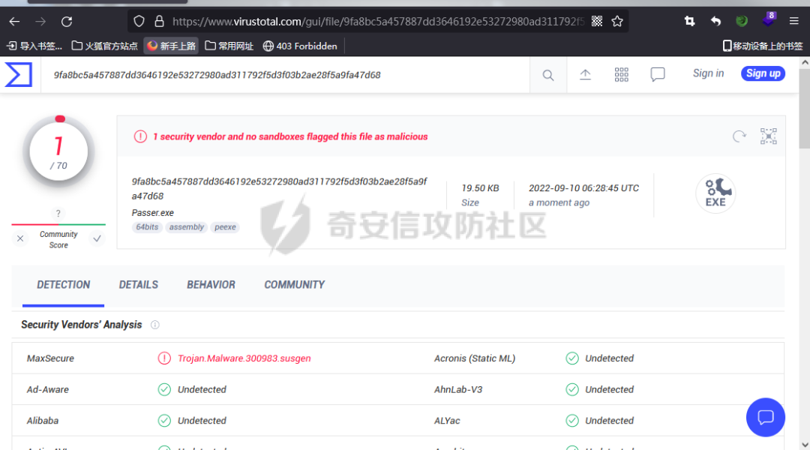Reload the VirusTotal page
Viewport: 810px width, 450px height.
(x=67, y=22)
